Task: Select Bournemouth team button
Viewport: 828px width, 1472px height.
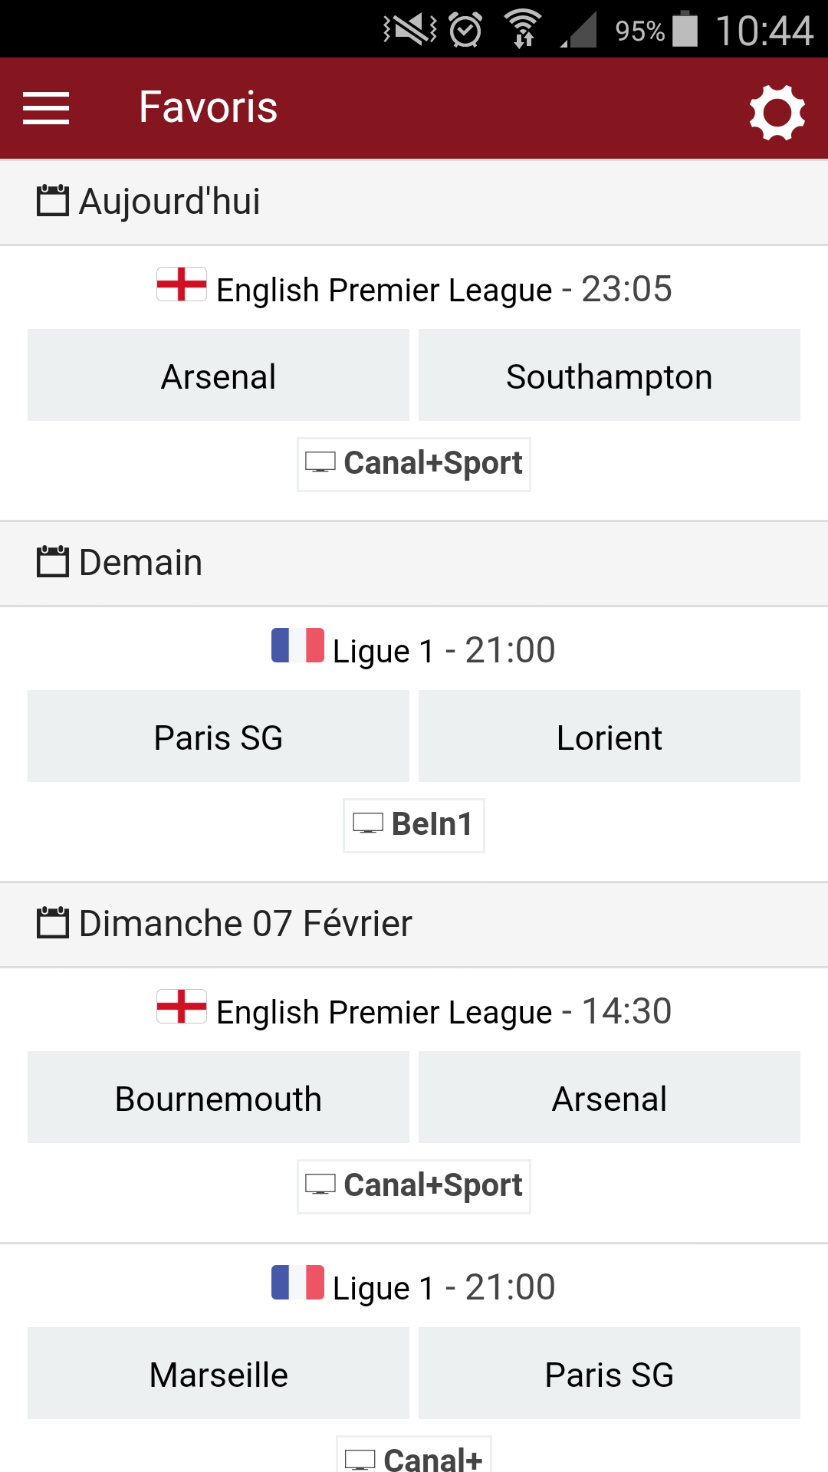Action: [219, 1098]
